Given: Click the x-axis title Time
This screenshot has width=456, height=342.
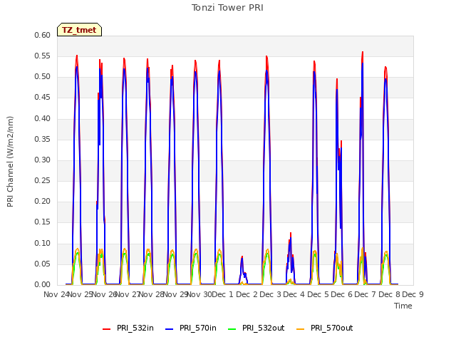Looking at the screenshot, I should tap(403, 306).
